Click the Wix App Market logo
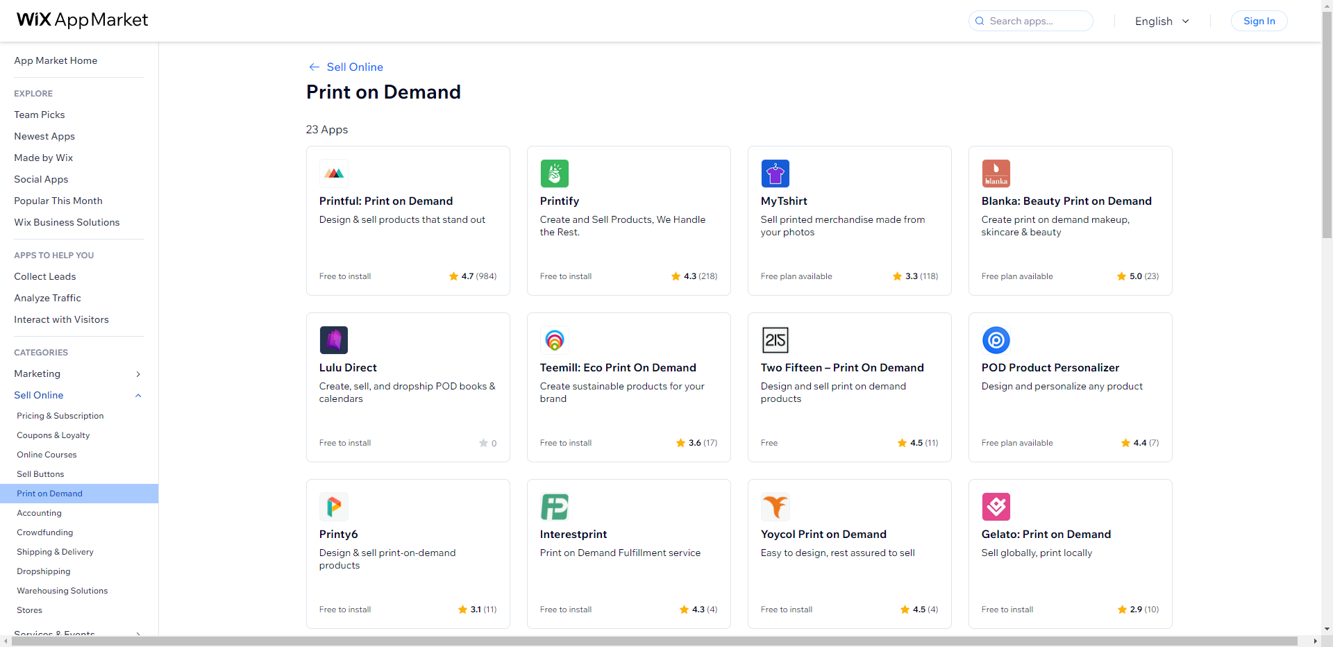 point(82,20)
